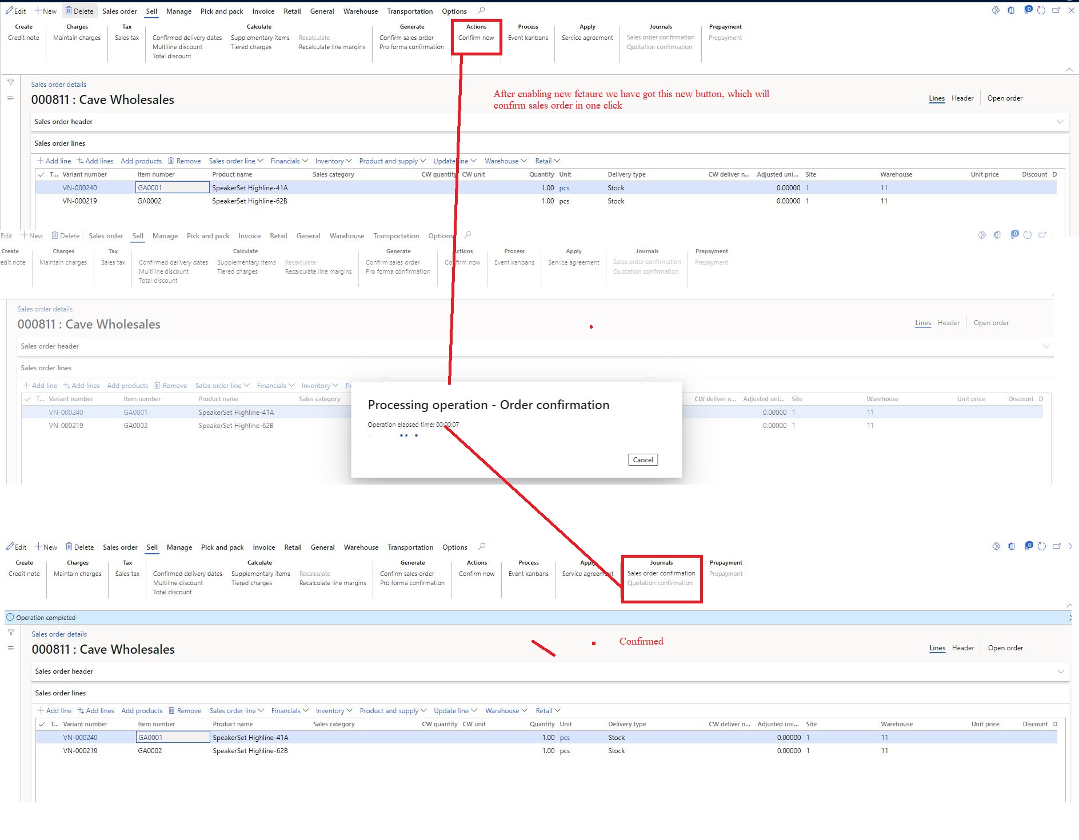
Task: Click the Confirm now button
Action: (x=476, y=38)
